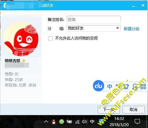The height and width of the screenshot is (128, 148).
Task: Click the 下一步 button
Action: (x=109, y=110)
